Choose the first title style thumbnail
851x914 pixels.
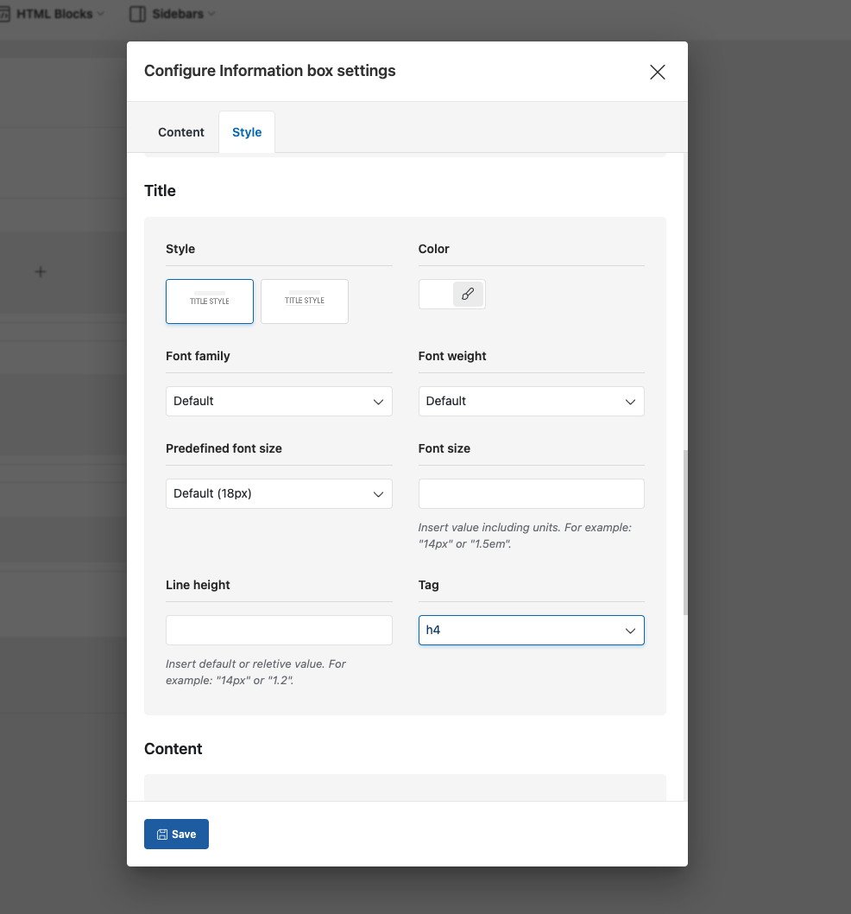click(x=210, y=301)
